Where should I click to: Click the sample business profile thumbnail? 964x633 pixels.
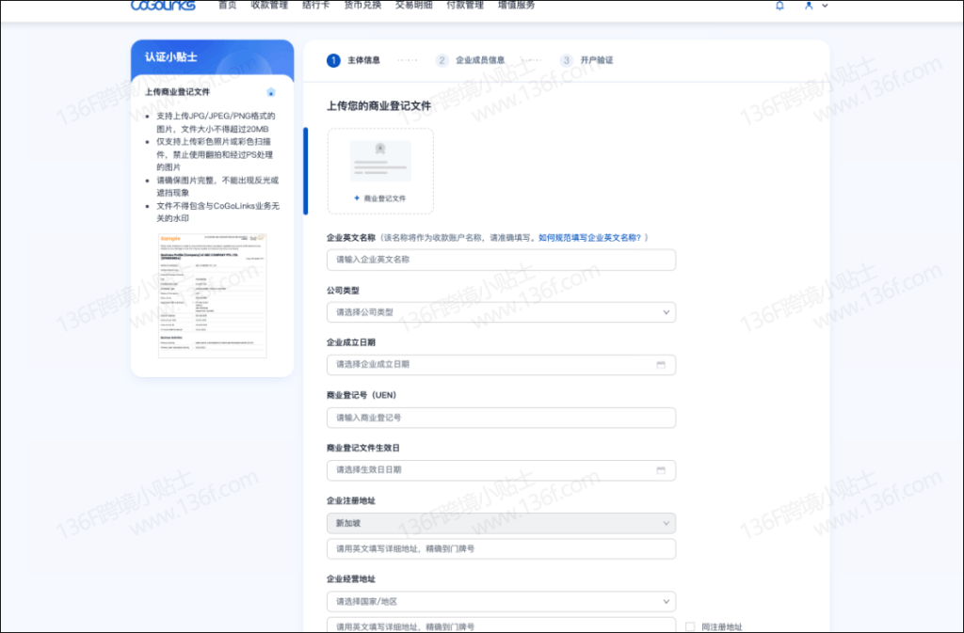212,295
